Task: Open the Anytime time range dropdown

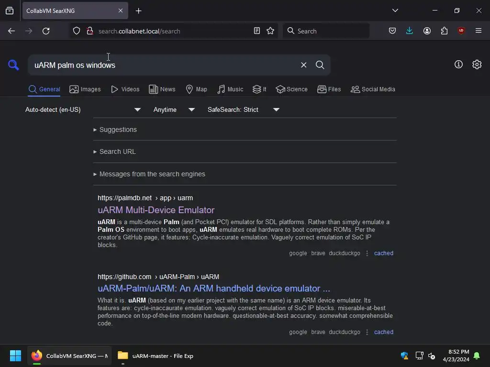Action: (174, 109)
